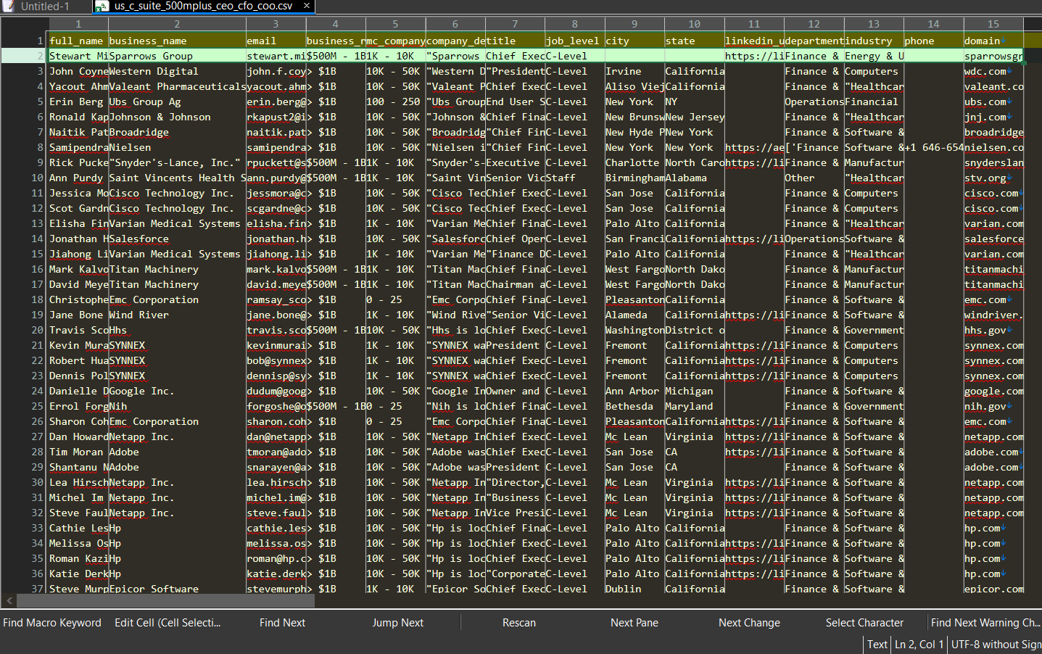This screenshot has width=1042, height=654.
Task: Click the Find Next button
Action: (282, 623)
